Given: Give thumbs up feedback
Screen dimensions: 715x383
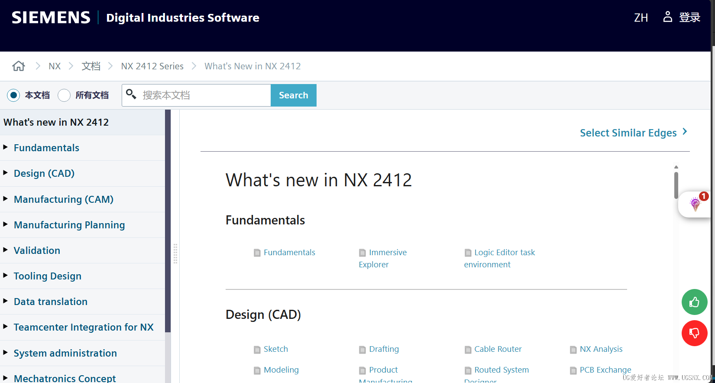Looking at the screenshot, I should tap(695, 302).
